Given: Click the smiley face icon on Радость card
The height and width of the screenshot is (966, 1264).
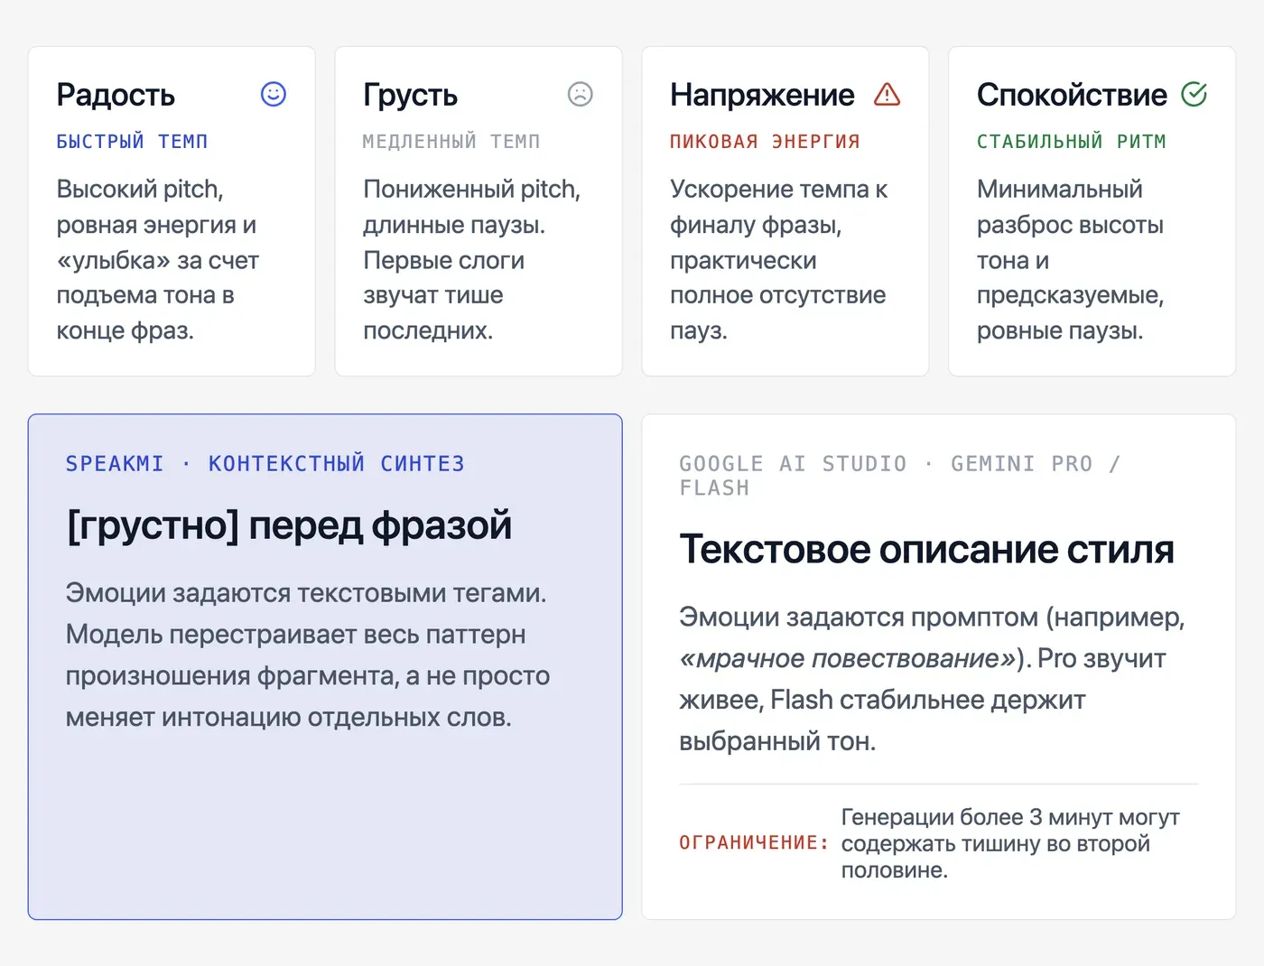Looking at the screenshot, I should point(274,94).
